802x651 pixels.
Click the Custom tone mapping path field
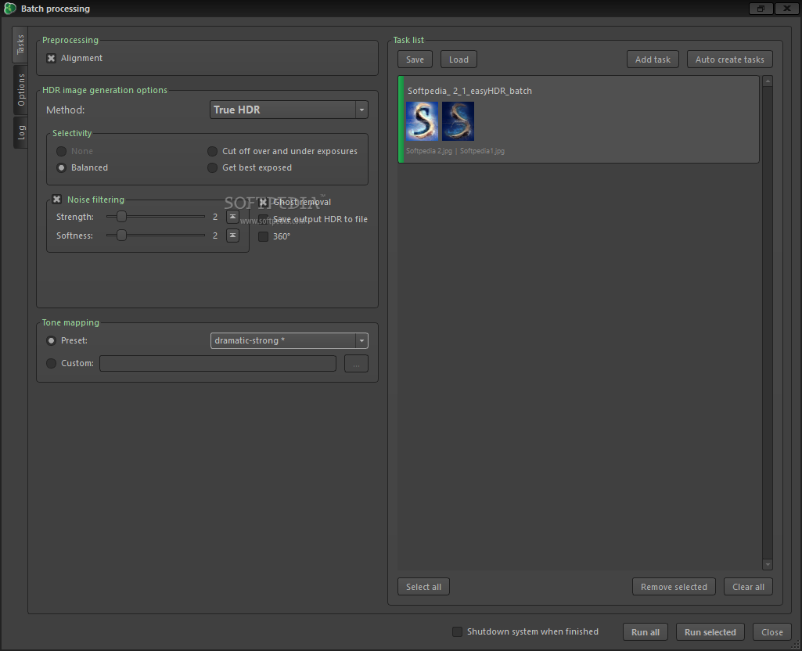tap(218, 364)
